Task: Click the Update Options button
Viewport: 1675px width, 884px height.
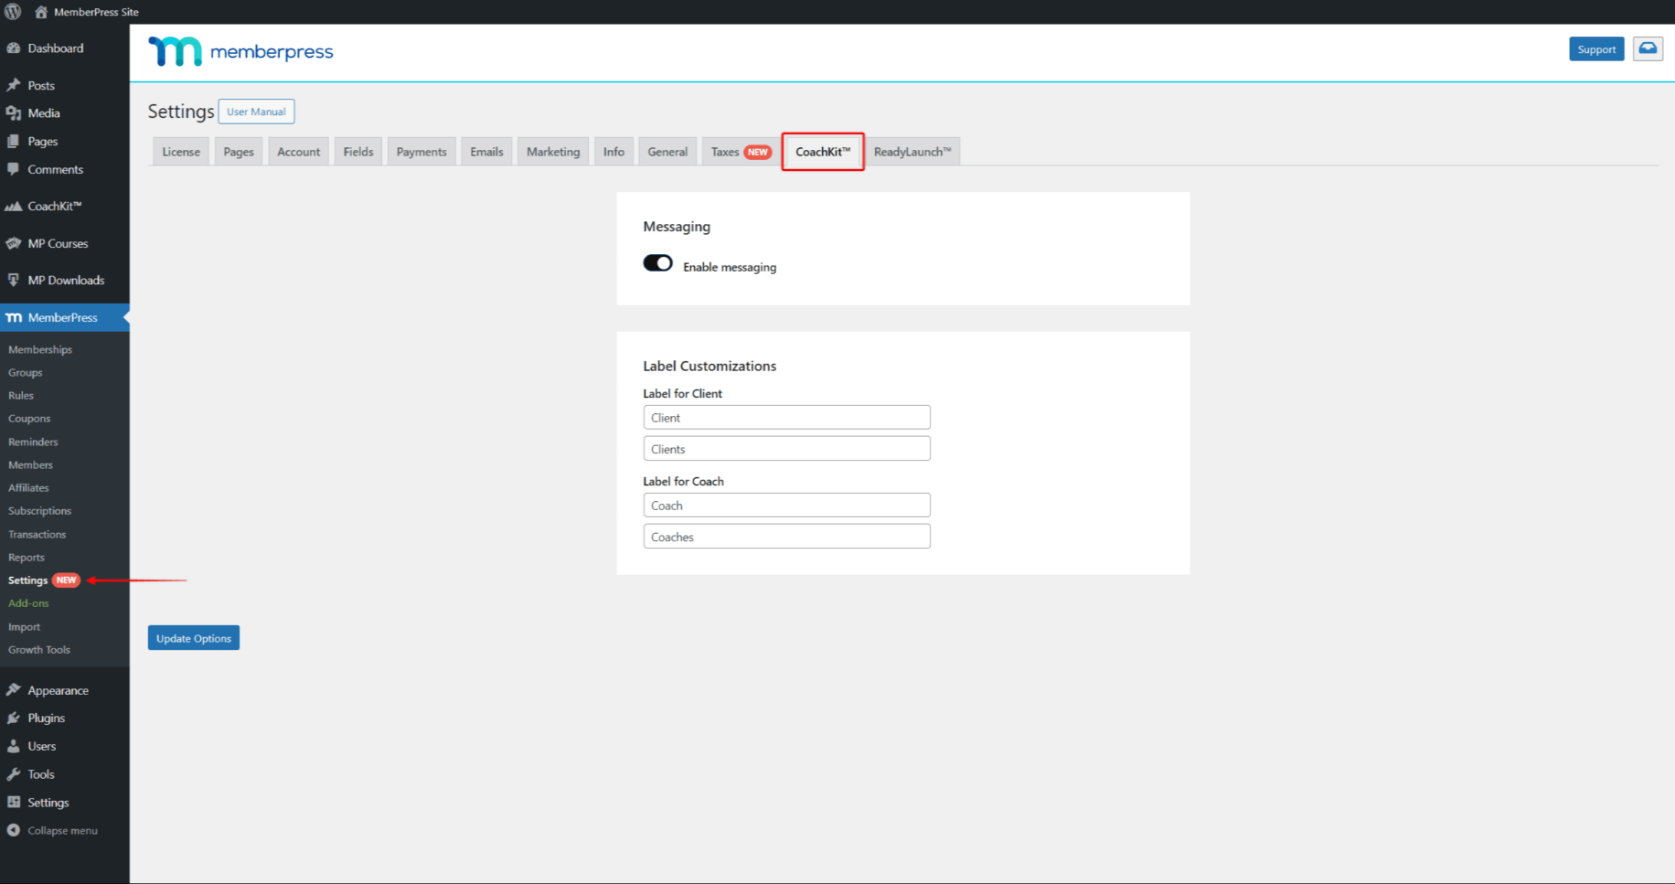Action: [193, 637]
